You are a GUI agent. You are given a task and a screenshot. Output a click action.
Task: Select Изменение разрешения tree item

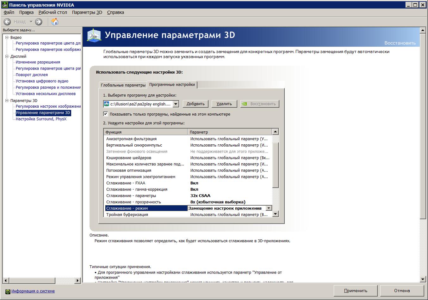coord(38,62)
